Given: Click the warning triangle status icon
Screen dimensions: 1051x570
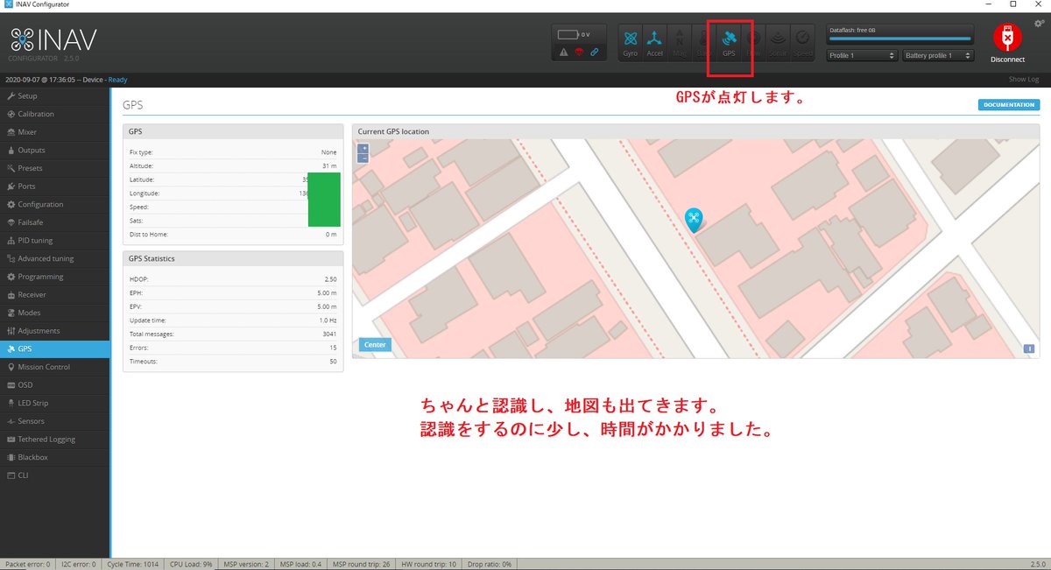Looking at the screenshot, I should click(x=564, y=53).
